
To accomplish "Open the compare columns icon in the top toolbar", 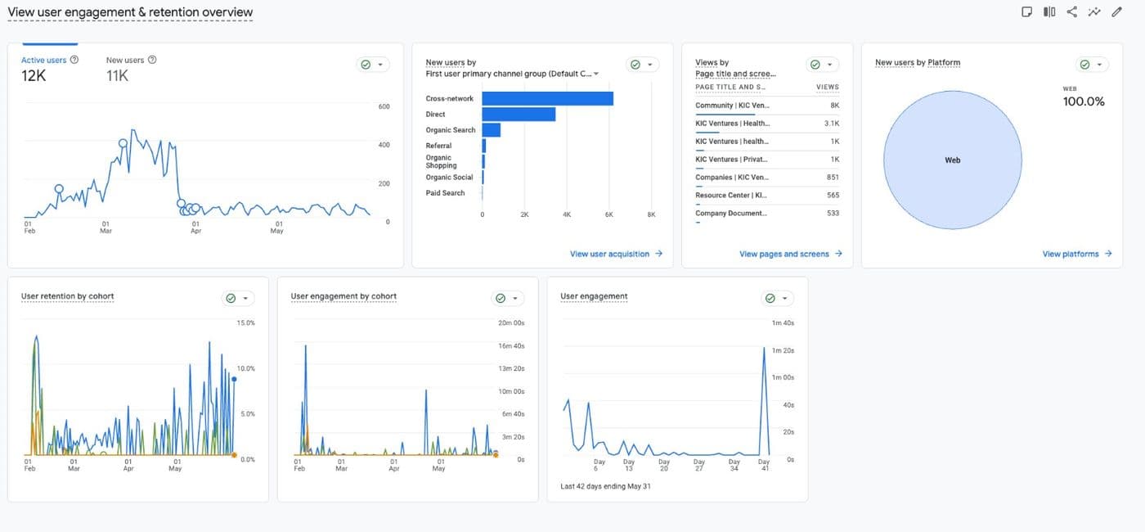I will (x=1049, y=12).
